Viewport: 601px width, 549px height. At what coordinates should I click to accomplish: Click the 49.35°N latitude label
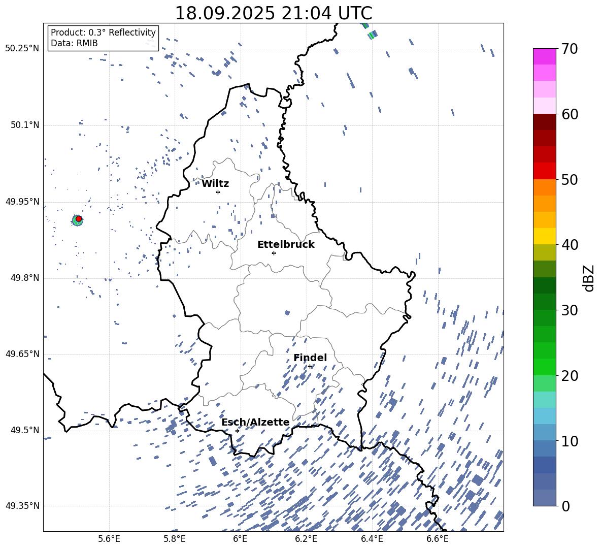click(22, 506)
